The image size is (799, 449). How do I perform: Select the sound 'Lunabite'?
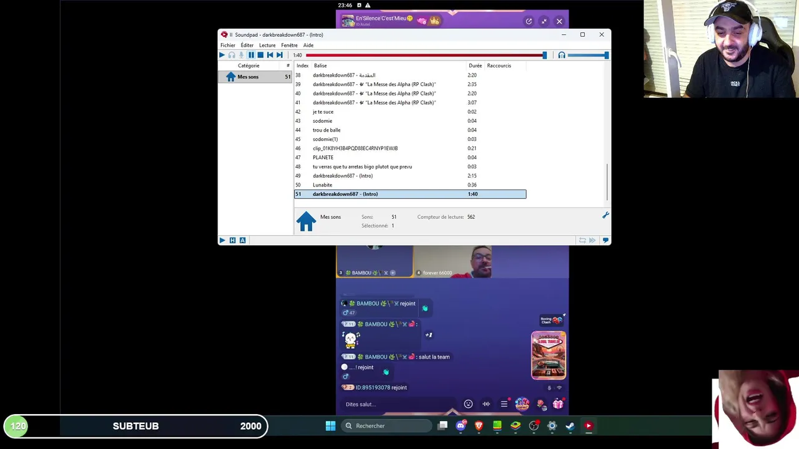point(410,185)
